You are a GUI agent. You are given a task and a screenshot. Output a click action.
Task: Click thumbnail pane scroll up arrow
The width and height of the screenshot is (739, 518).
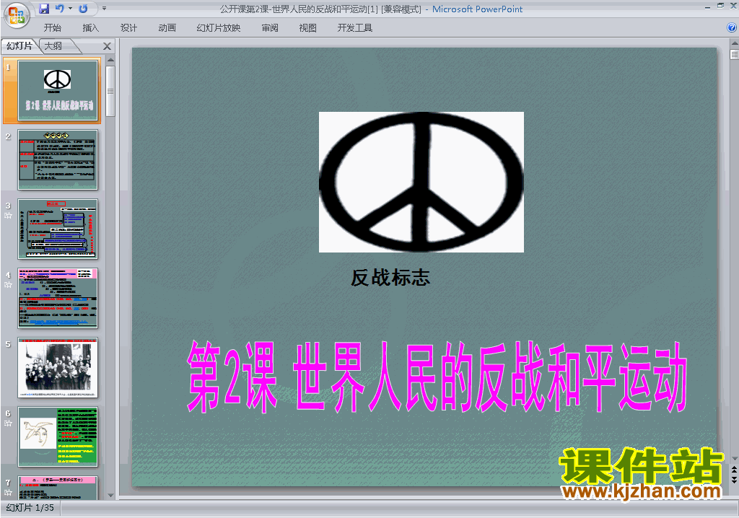[110, 60]
